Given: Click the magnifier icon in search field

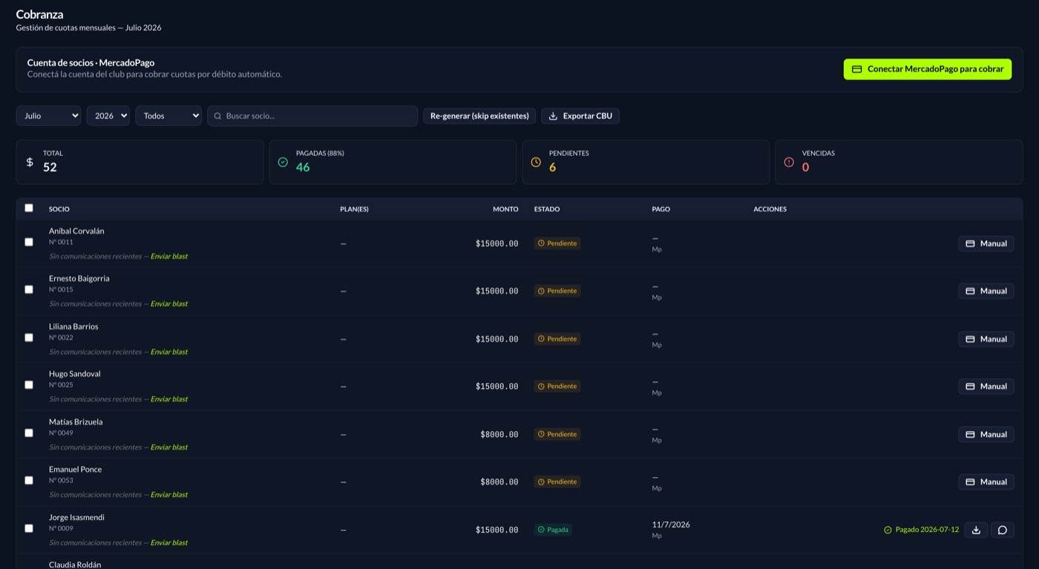Looking at the screenshot, I should point(217,116).
